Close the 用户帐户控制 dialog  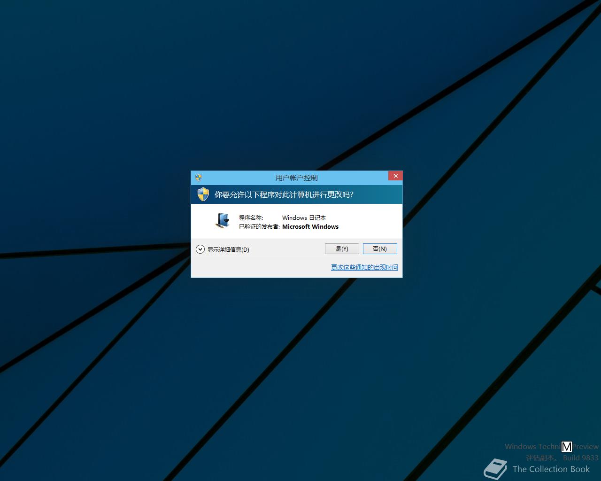click(x=395, y=176)
